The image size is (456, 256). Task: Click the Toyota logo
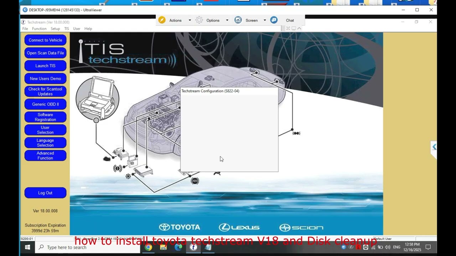[180, 227]
